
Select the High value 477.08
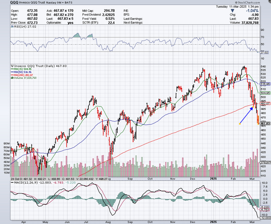32,15
